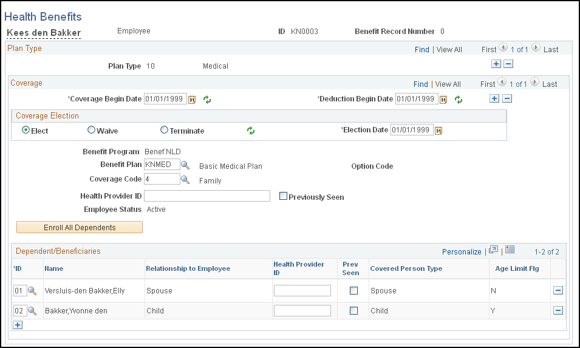Screen dimensions: 580x348
Task: Click the employee ID value KN0003
Action: click(304, 32)
